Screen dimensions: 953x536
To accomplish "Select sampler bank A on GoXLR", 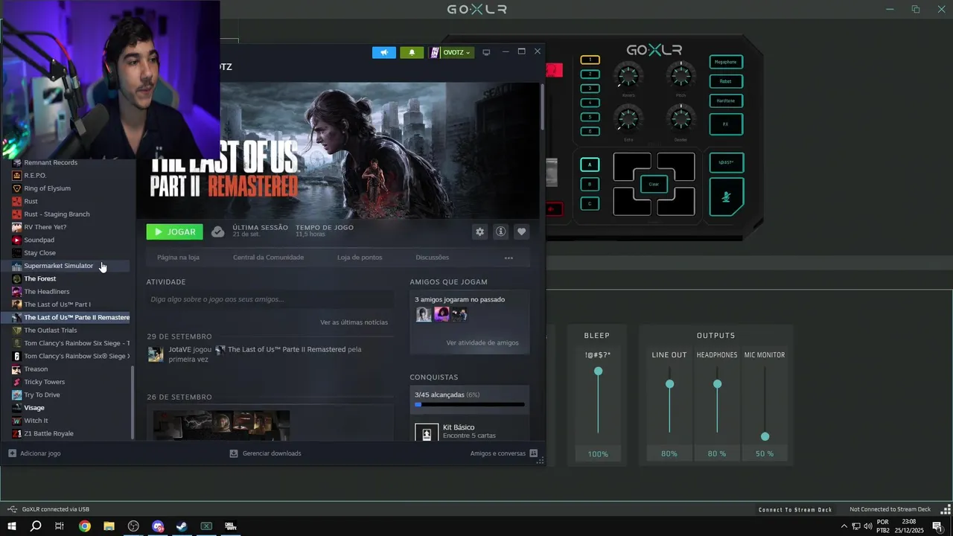I will click(590, 165).
